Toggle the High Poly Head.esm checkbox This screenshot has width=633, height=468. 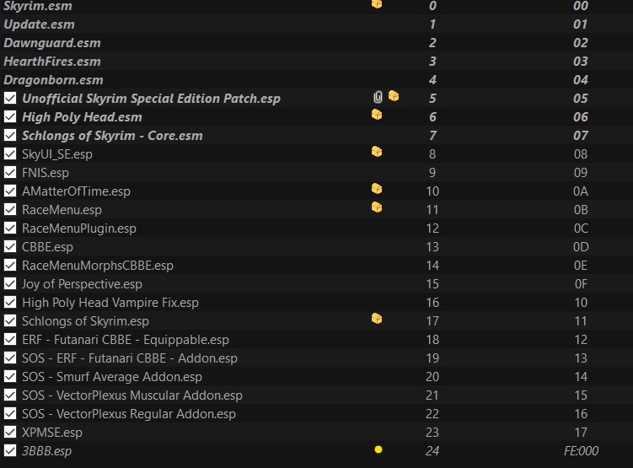click(10, 116)
